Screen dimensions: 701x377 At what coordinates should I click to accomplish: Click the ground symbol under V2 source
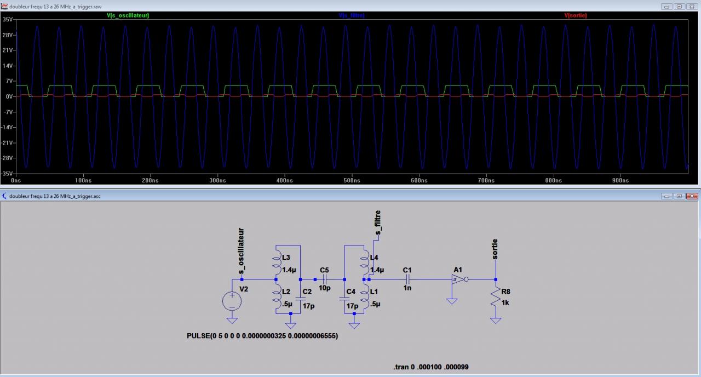point(232,320)
